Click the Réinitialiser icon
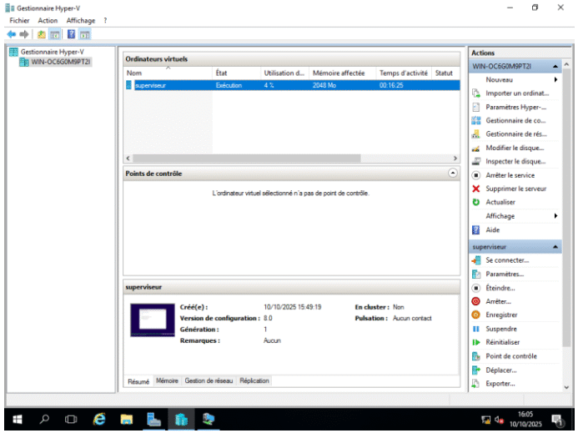The width and height of the screenshot is (578, 433). (476, 342)
